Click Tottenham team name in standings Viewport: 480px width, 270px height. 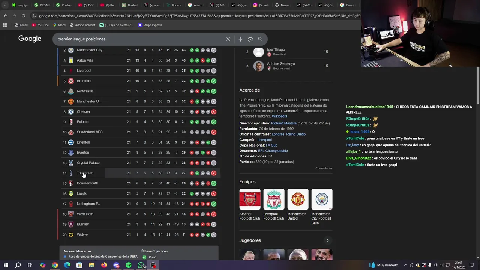pos(85,173)
